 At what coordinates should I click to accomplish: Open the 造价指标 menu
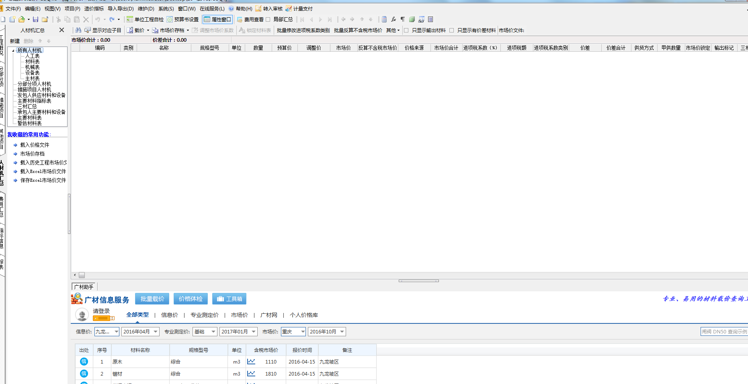coord(94,8)
